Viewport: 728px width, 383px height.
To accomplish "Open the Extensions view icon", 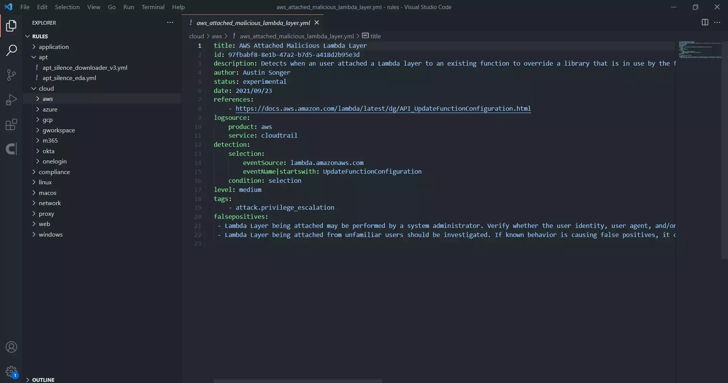I will click(11, 124).
